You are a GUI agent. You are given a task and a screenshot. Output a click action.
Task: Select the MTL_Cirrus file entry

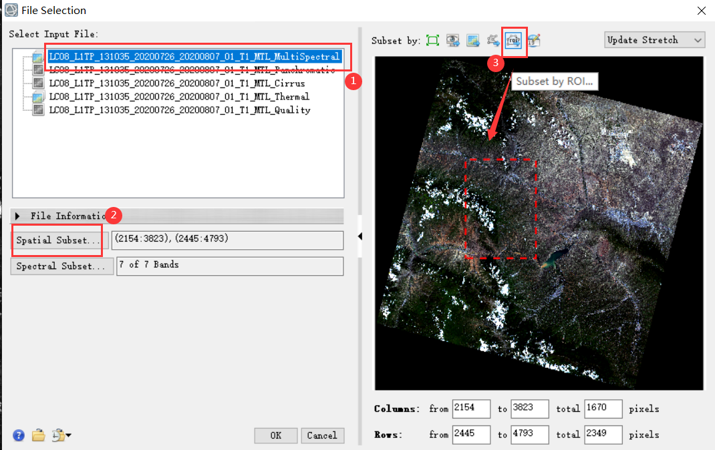point(176,83)
